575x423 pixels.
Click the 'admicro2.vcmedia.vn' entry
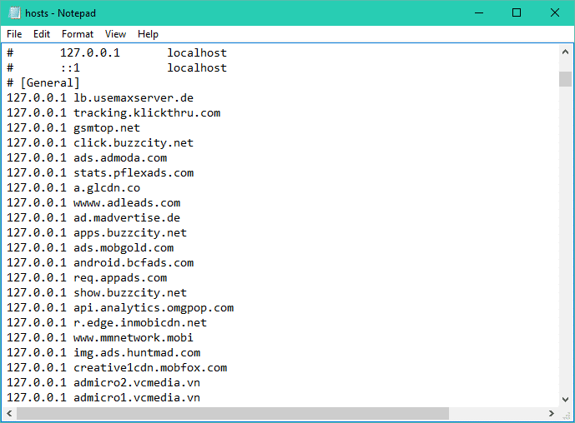137,383
